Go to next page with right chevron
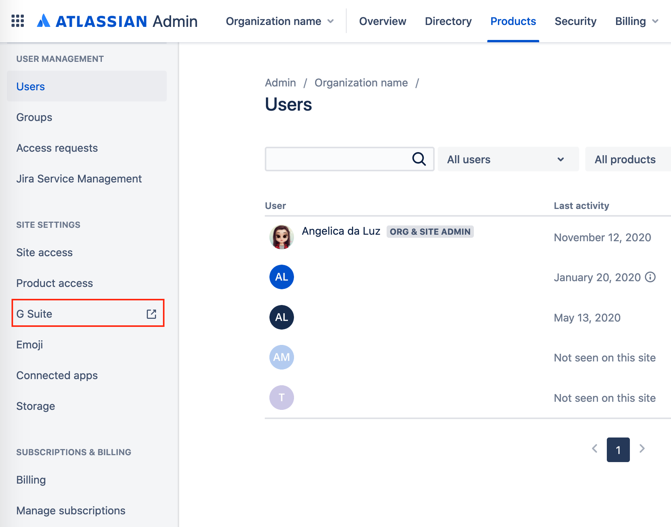 tap(642, 449)
